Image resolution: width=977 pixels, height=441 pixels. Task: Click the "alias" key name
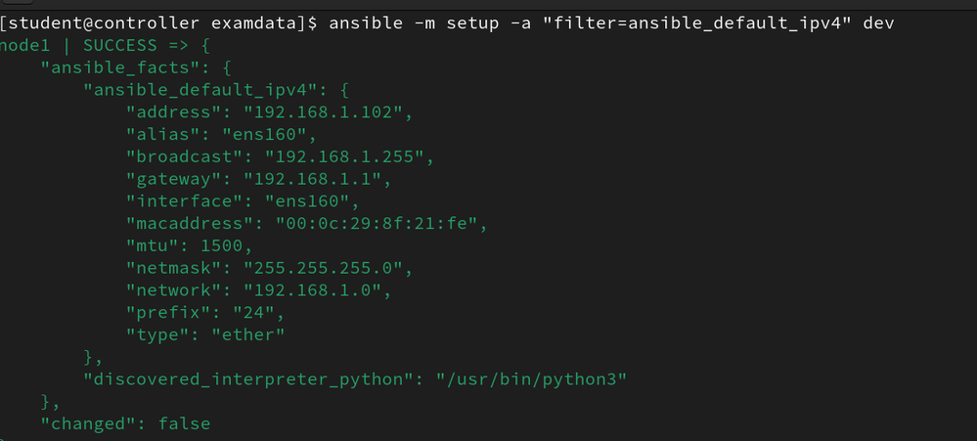point(162,135)
